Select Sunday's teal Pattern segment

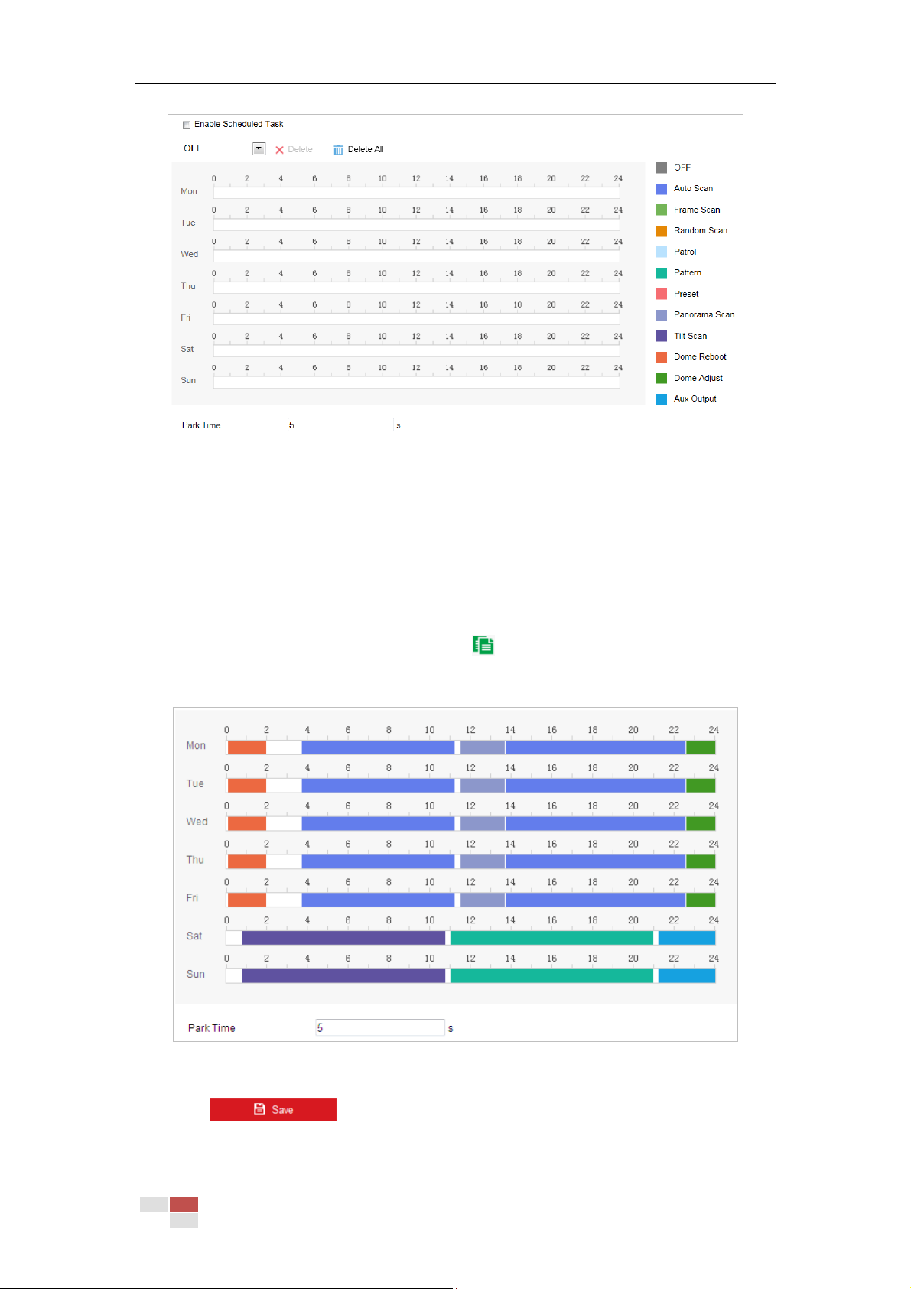(551, 976)
